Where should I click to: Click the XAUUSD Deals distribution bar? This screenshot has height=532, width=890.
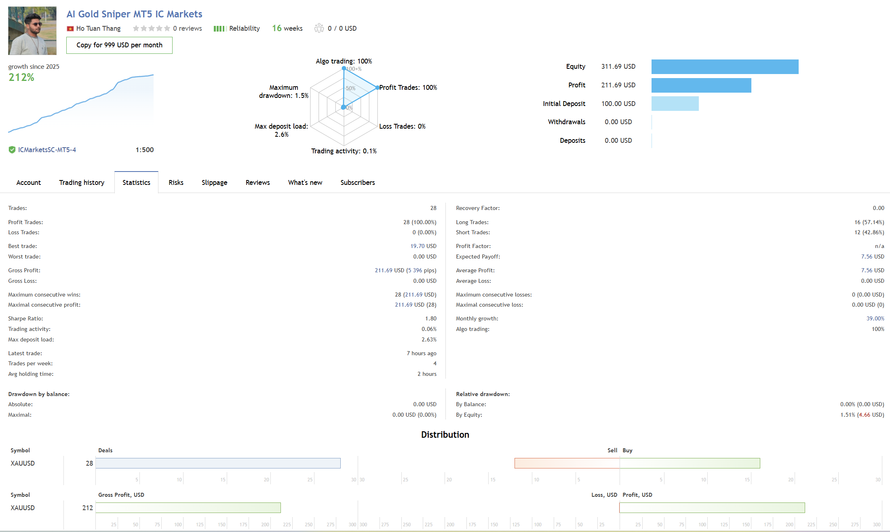[x=218, y=463]
